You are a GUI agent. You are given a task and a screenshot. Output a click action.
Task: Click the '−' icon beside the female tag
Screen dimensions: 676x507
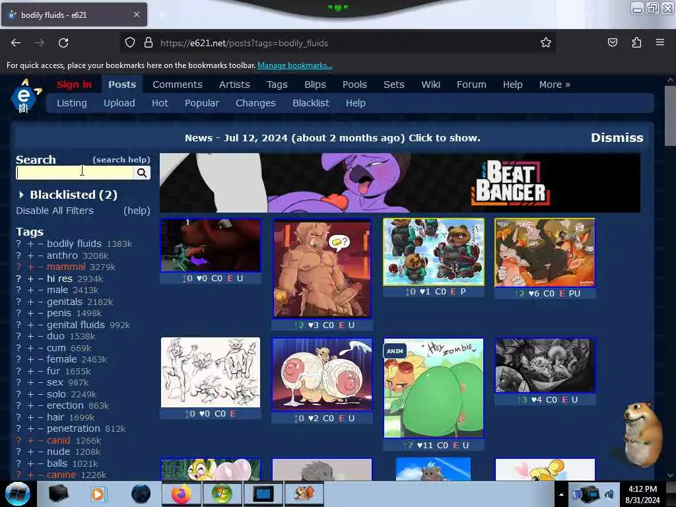pyautogui.click(x=40, y=360)
